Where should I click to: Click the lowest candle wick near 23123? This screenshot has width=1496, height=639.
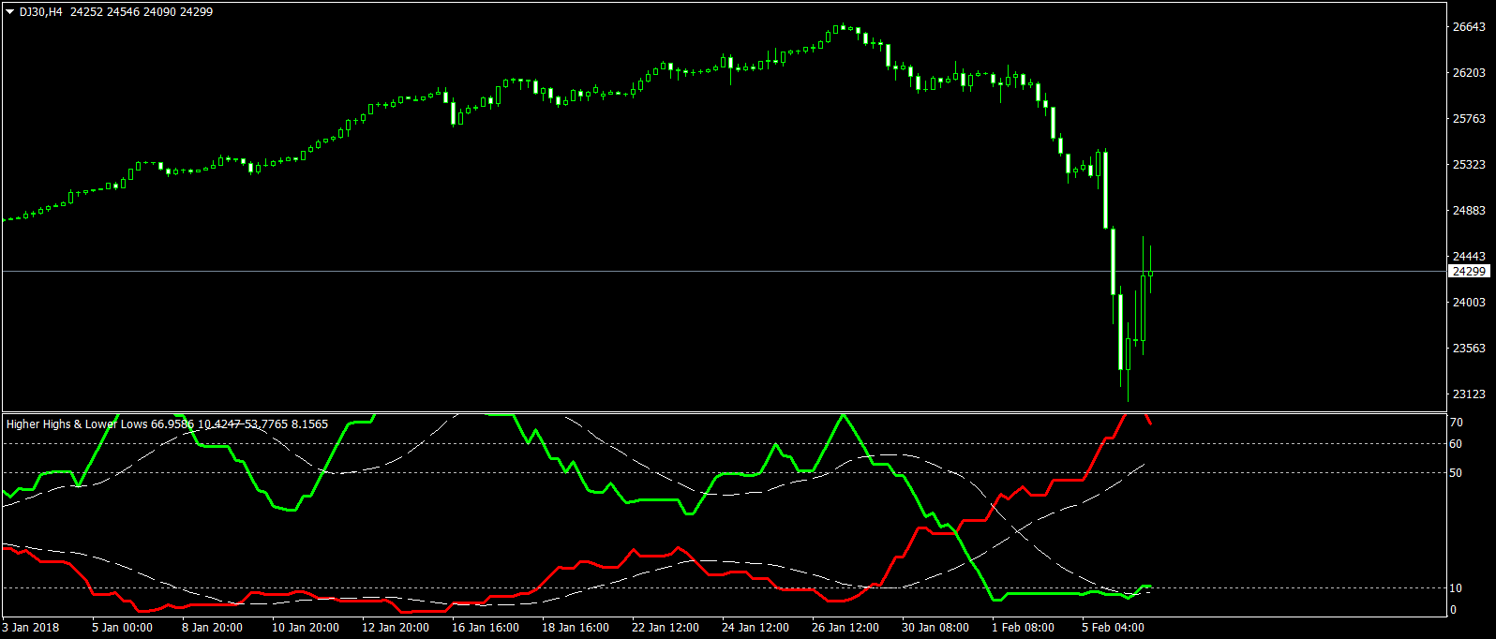click(x=1128, y=389)
